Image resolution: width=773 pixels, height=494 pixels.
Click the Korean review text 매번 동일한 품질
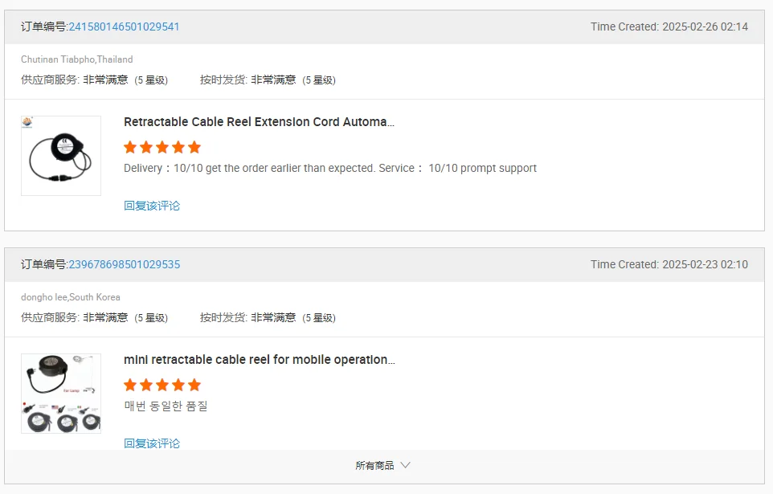166,406
